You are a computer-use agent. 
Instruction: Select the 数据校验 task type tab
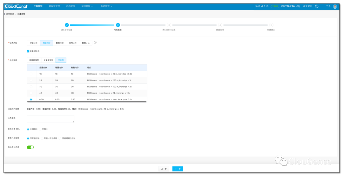coord(59,43)
